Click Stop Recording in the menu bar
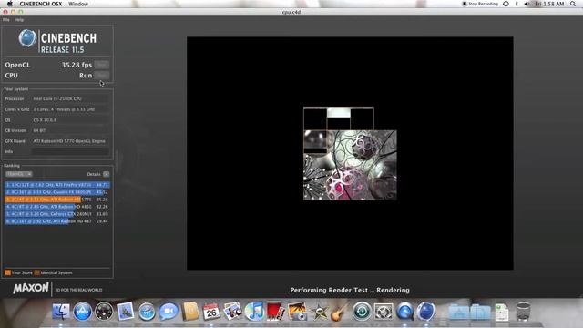The height and width of the screenshot is (328, 583). pos(480,4)
